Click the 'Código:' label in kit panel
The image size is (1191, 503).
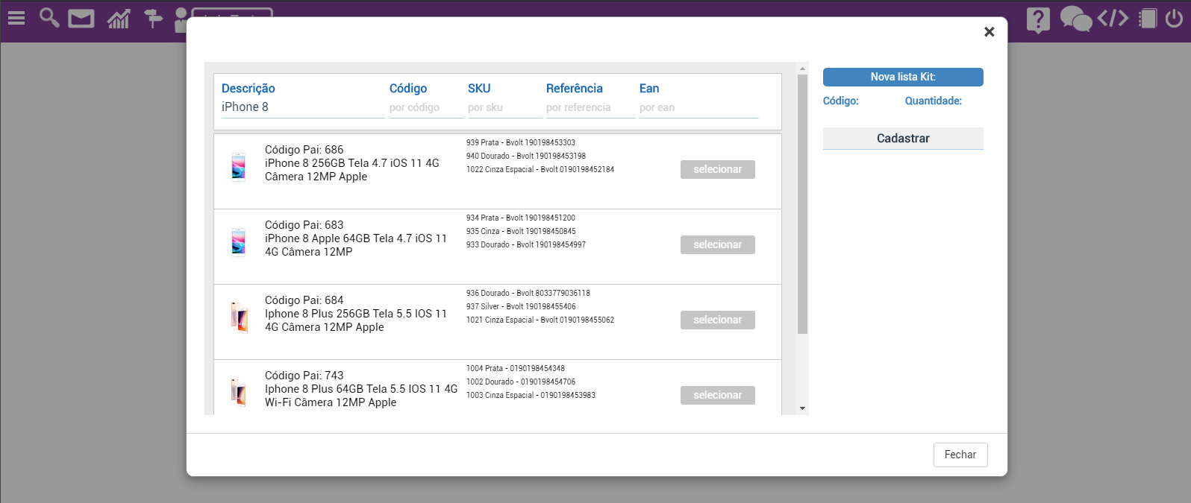click(841, 101)
